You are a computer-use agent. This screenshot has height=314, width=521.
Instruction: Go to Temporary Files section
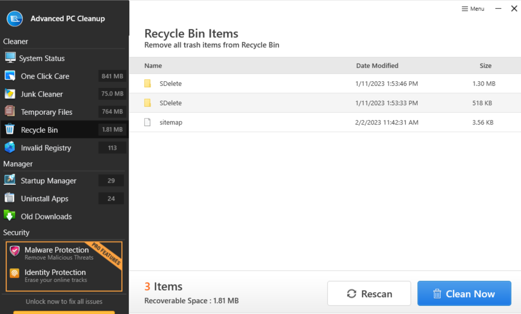click(x=46, y=112)
